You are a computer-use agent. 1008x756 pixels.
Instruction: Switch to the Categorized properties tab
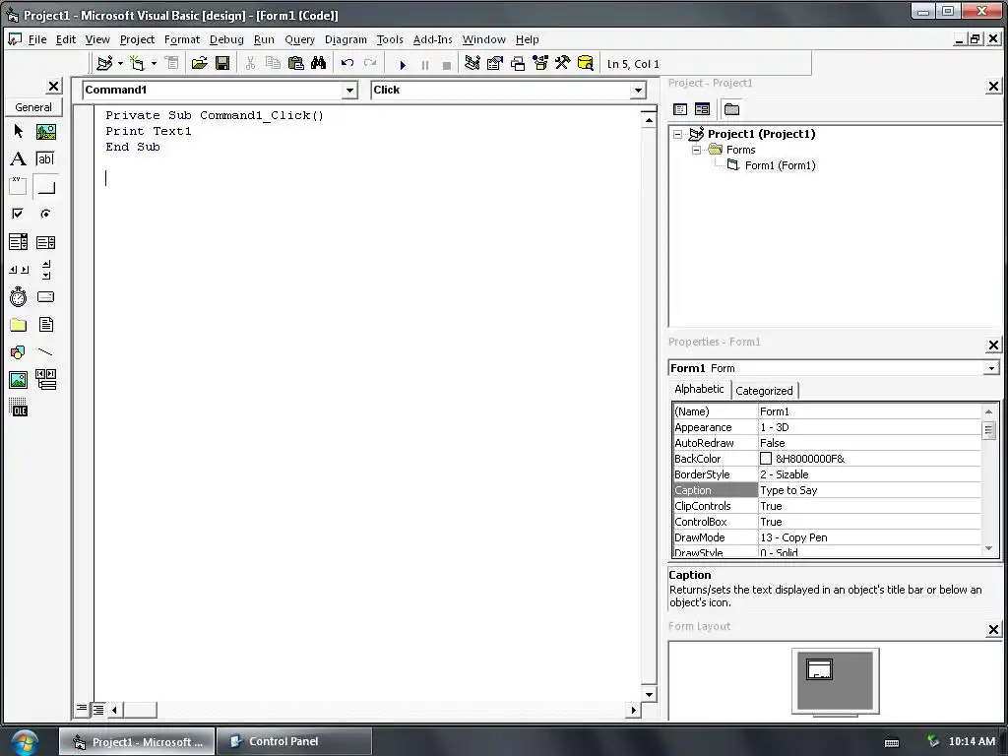(764, 390)
